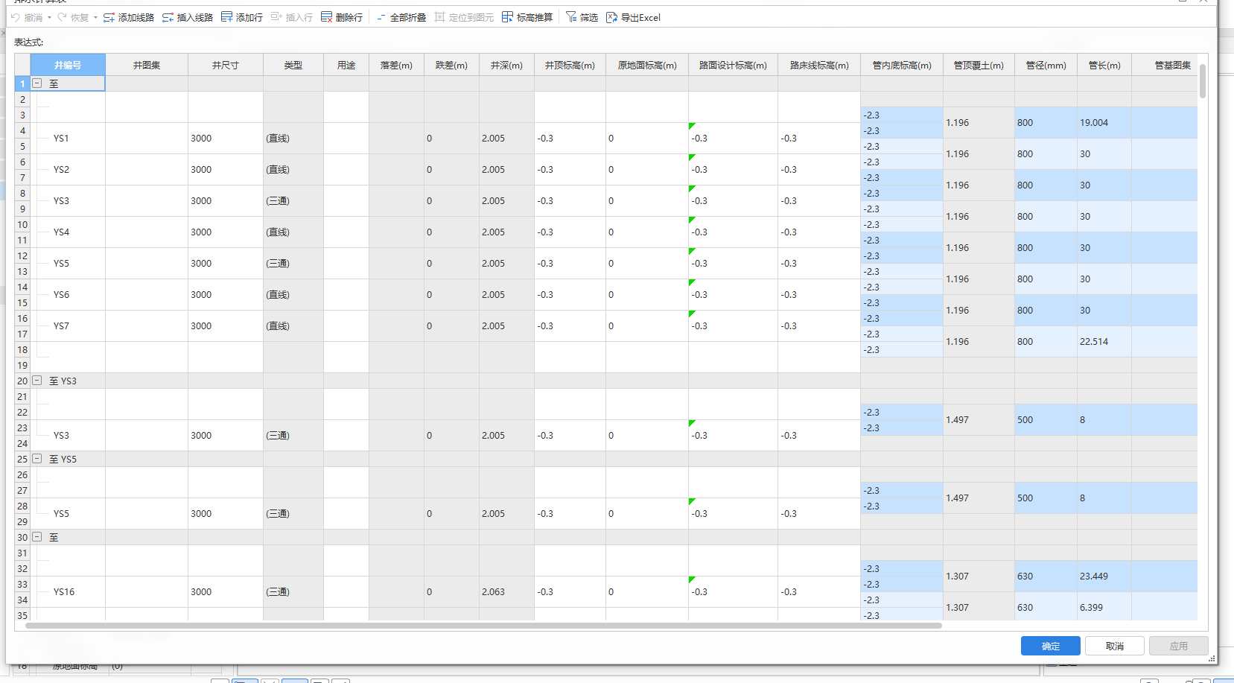
Task: Select the 井尺寸 column header
Action: pos(226,65)
